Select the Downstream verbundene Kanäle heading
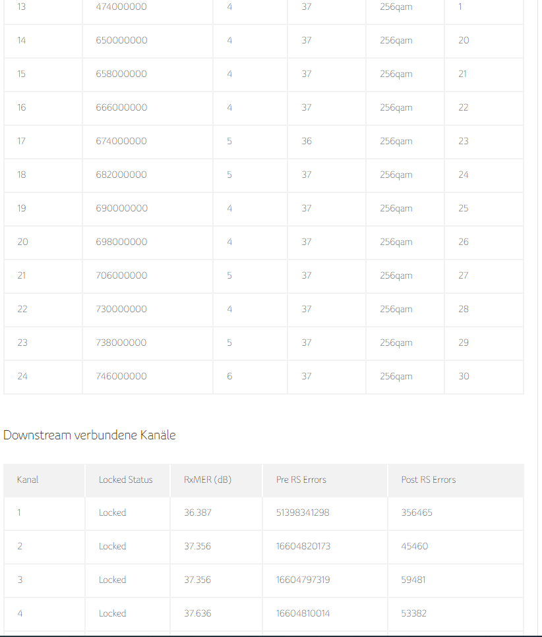Viewport: 542px width, 637px height. coord(90,435)
